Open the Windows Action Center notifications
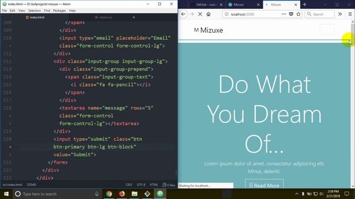 click(347, 194)
